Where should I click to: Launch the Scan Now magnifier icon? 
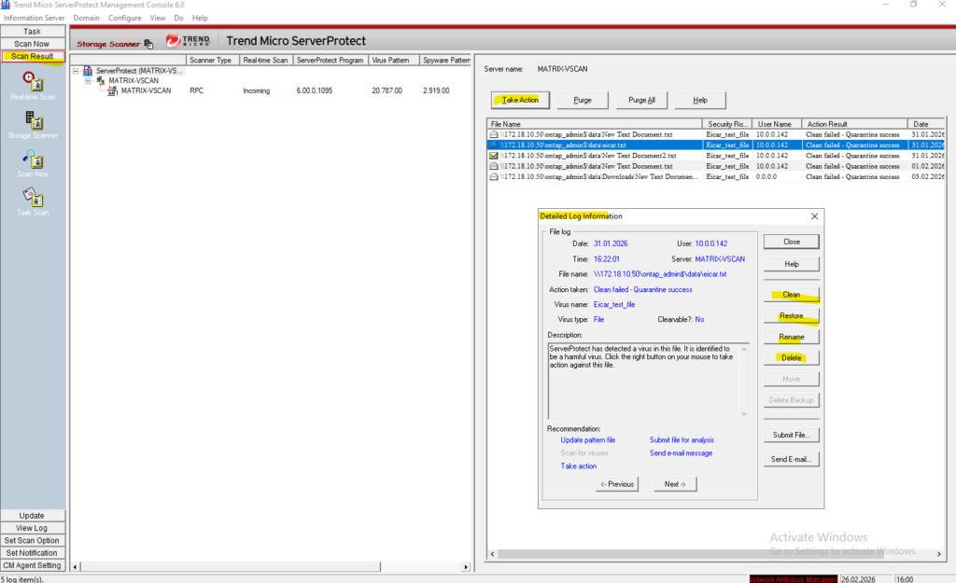(x=33, y=160)
